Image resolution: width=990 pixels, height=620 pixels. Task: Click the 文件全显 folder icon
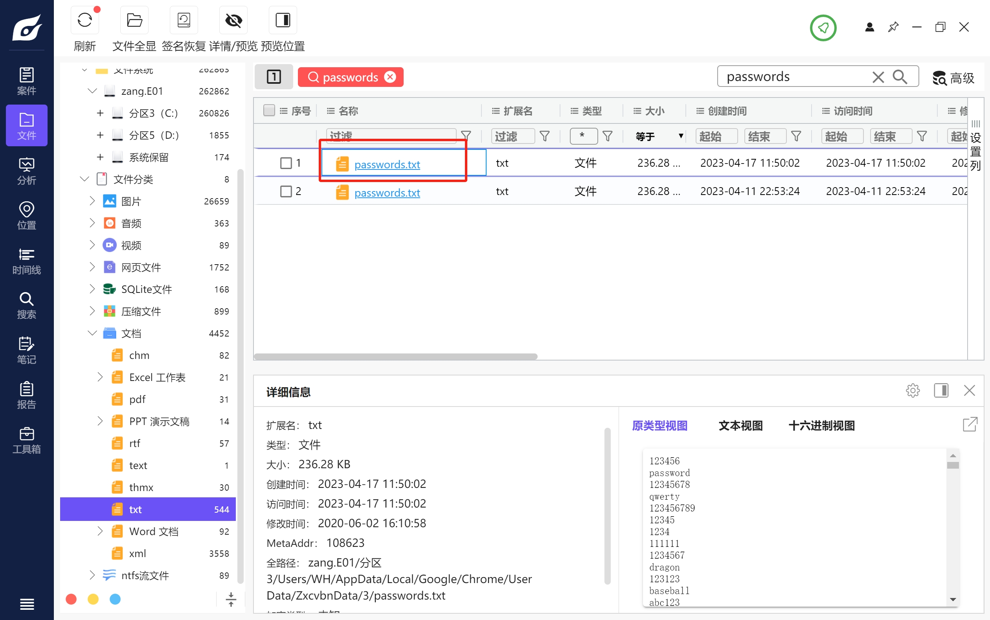click(134, 20)
